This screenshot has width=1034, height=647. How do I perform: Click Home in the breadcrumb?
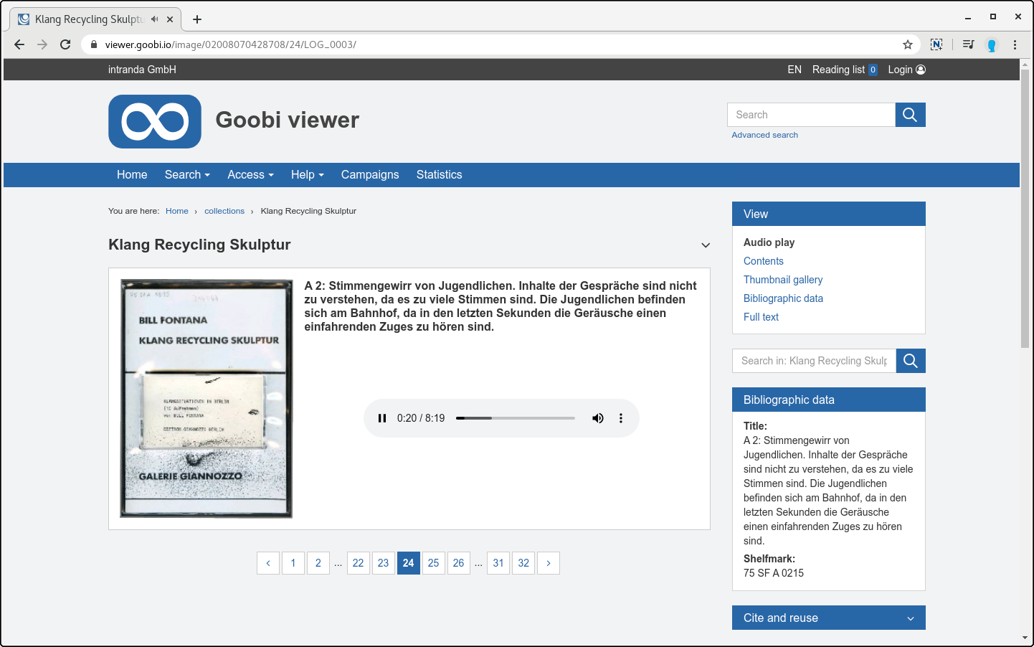pos(177,211)
